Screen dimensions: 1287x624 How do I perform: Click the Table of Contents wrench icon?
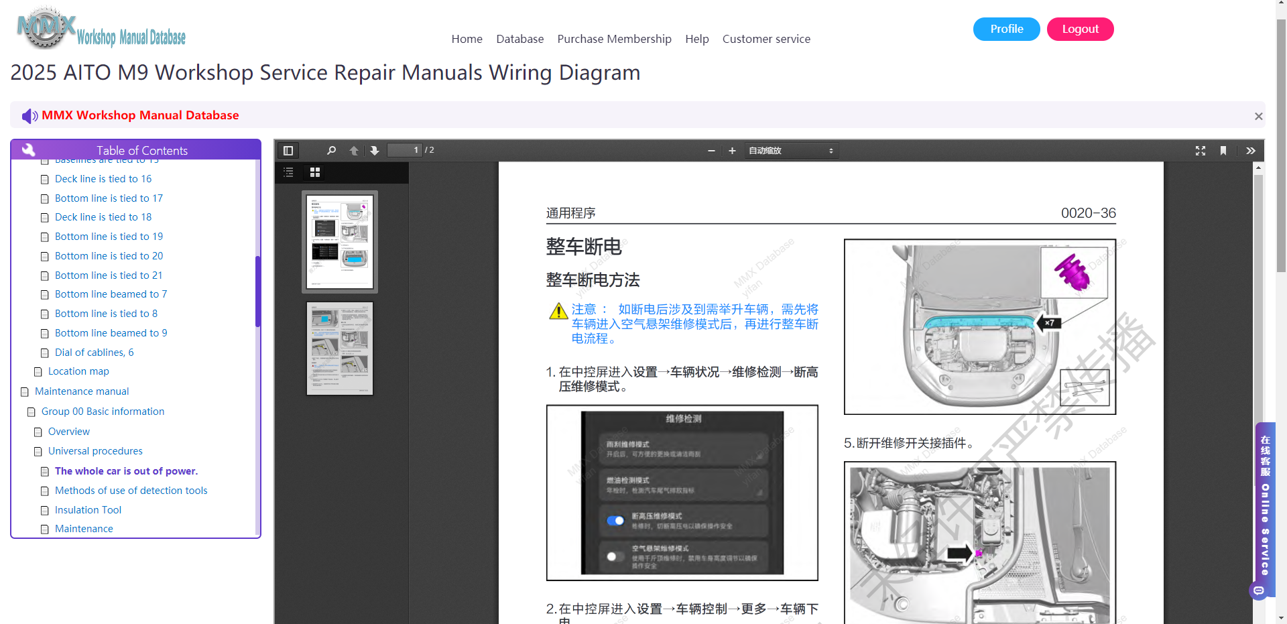(28, 149)
